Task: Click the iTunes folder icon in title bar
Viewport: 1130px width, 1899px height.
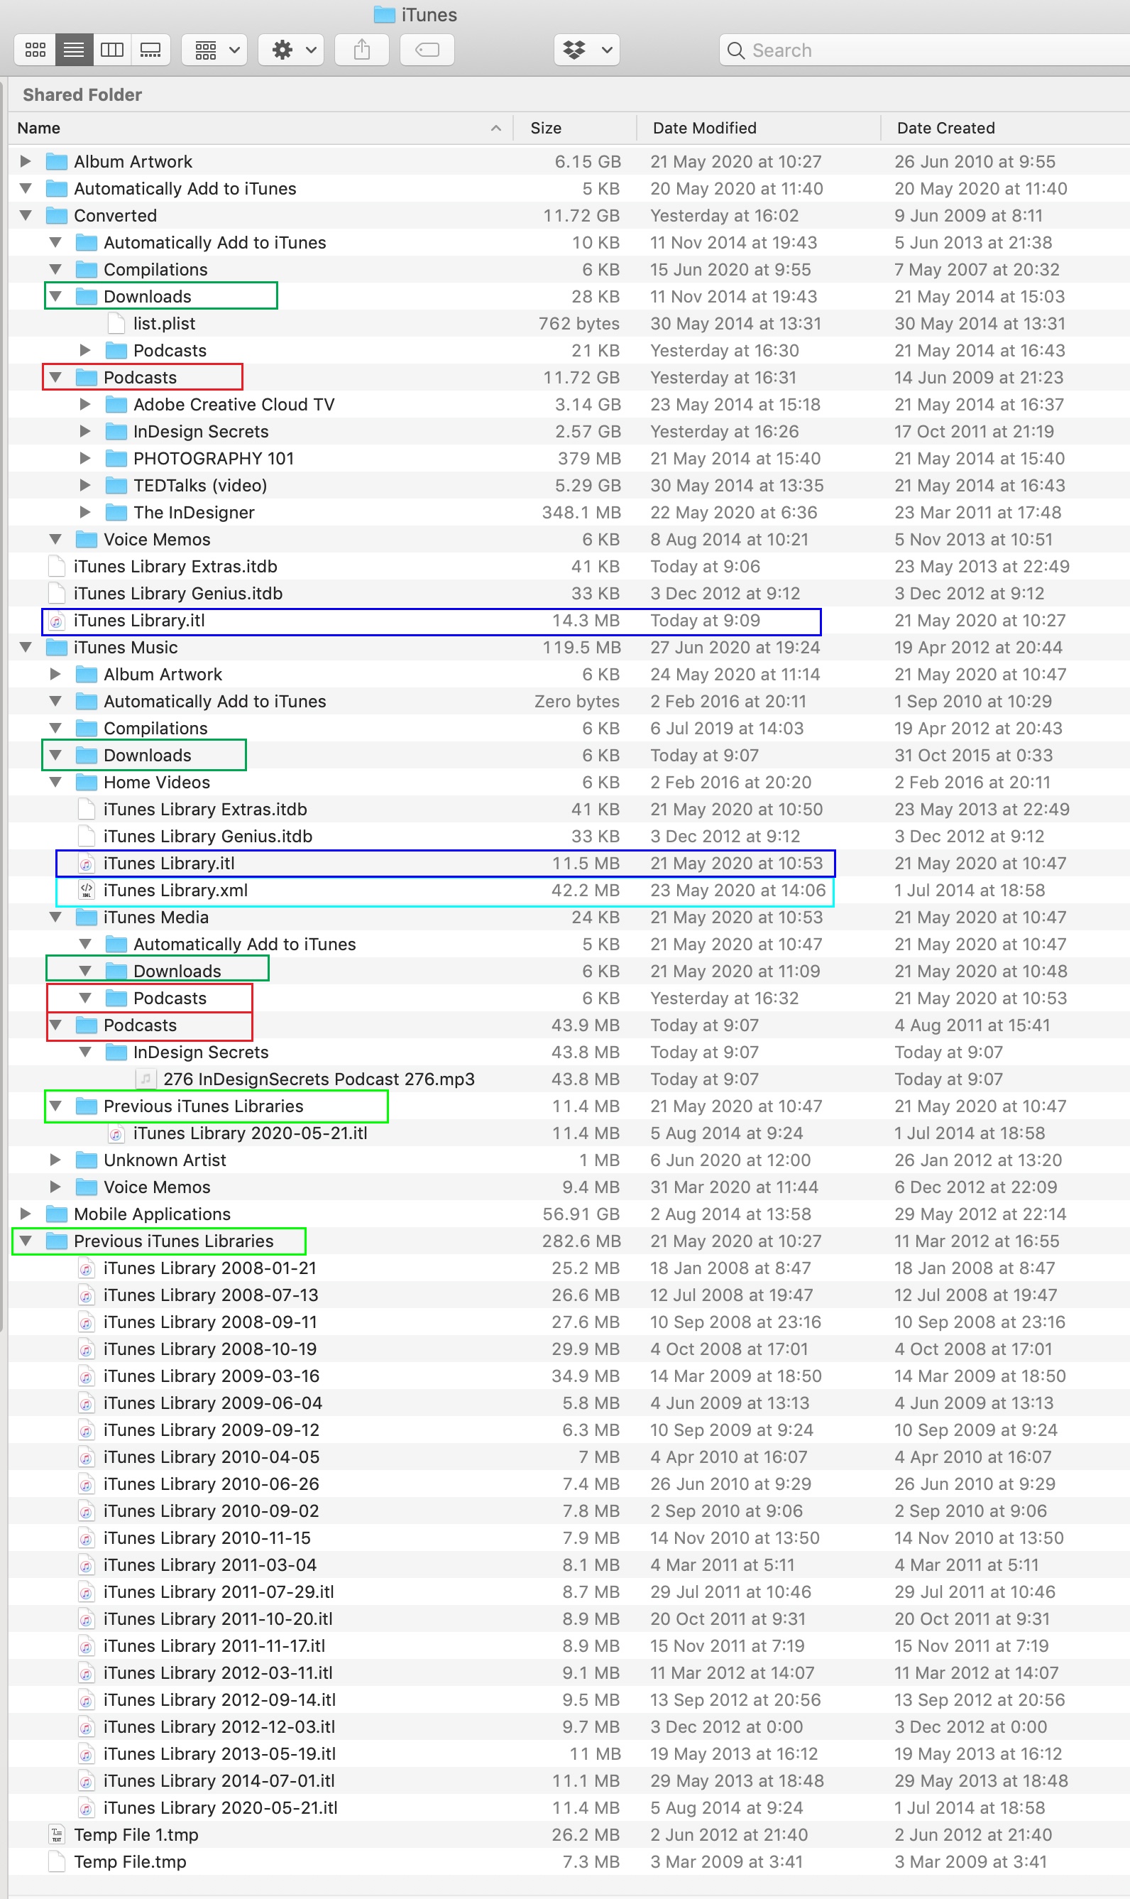Action: [x=385, y=14]
